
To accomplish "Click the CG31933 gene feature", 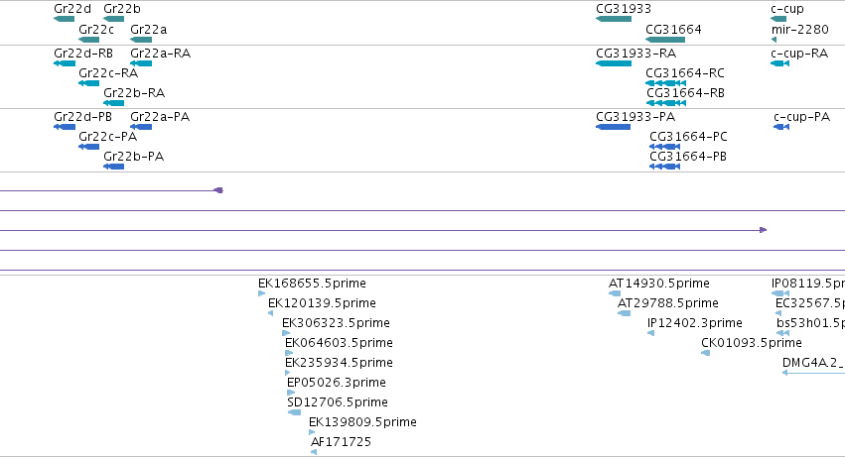I will pos(614,19).
